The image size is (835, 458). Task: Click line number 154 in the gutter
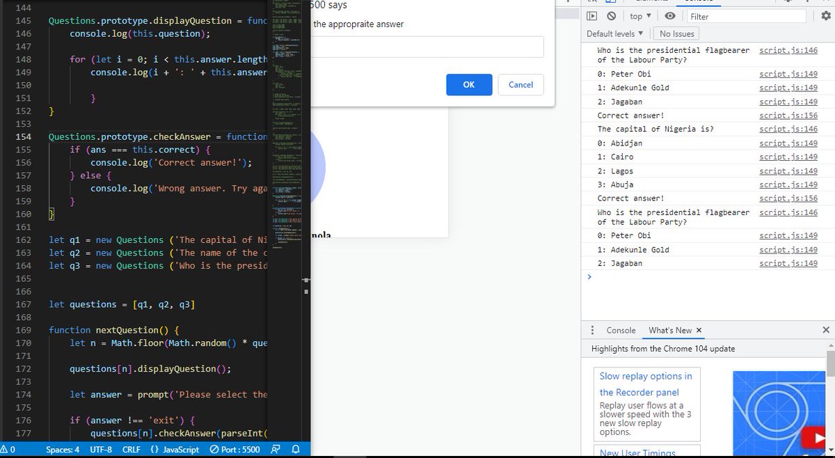click(x=23, y=136)
